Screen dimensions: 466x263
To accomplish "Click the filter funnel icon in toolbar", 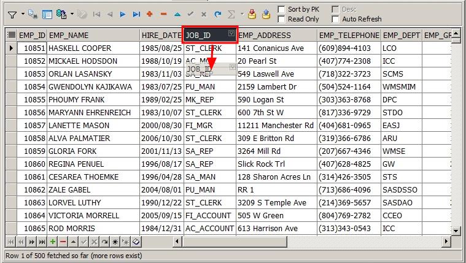I will pyautogui.click(x=12, y=13).
